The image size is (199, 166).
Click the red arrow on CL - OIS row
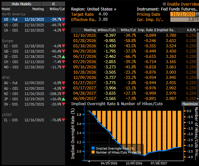click(63, 120)
